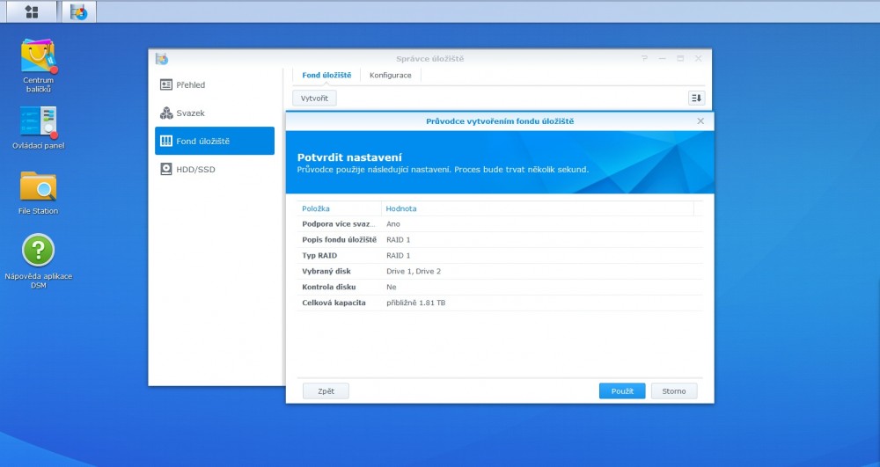Switch to the Fond úložiště tab
Viewport: 880px width, 467px height.
click(x=326, y=76)
